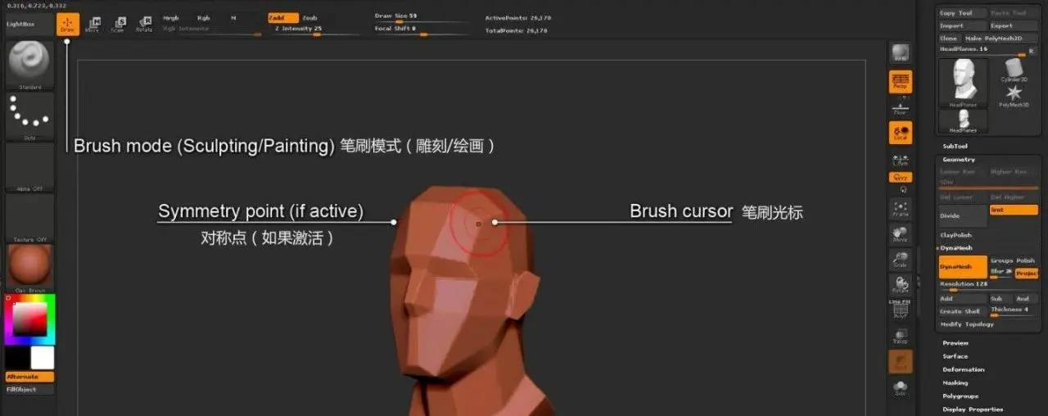Open the red material sphere picker
1048x416 pixels.
(x=29, y=268)
